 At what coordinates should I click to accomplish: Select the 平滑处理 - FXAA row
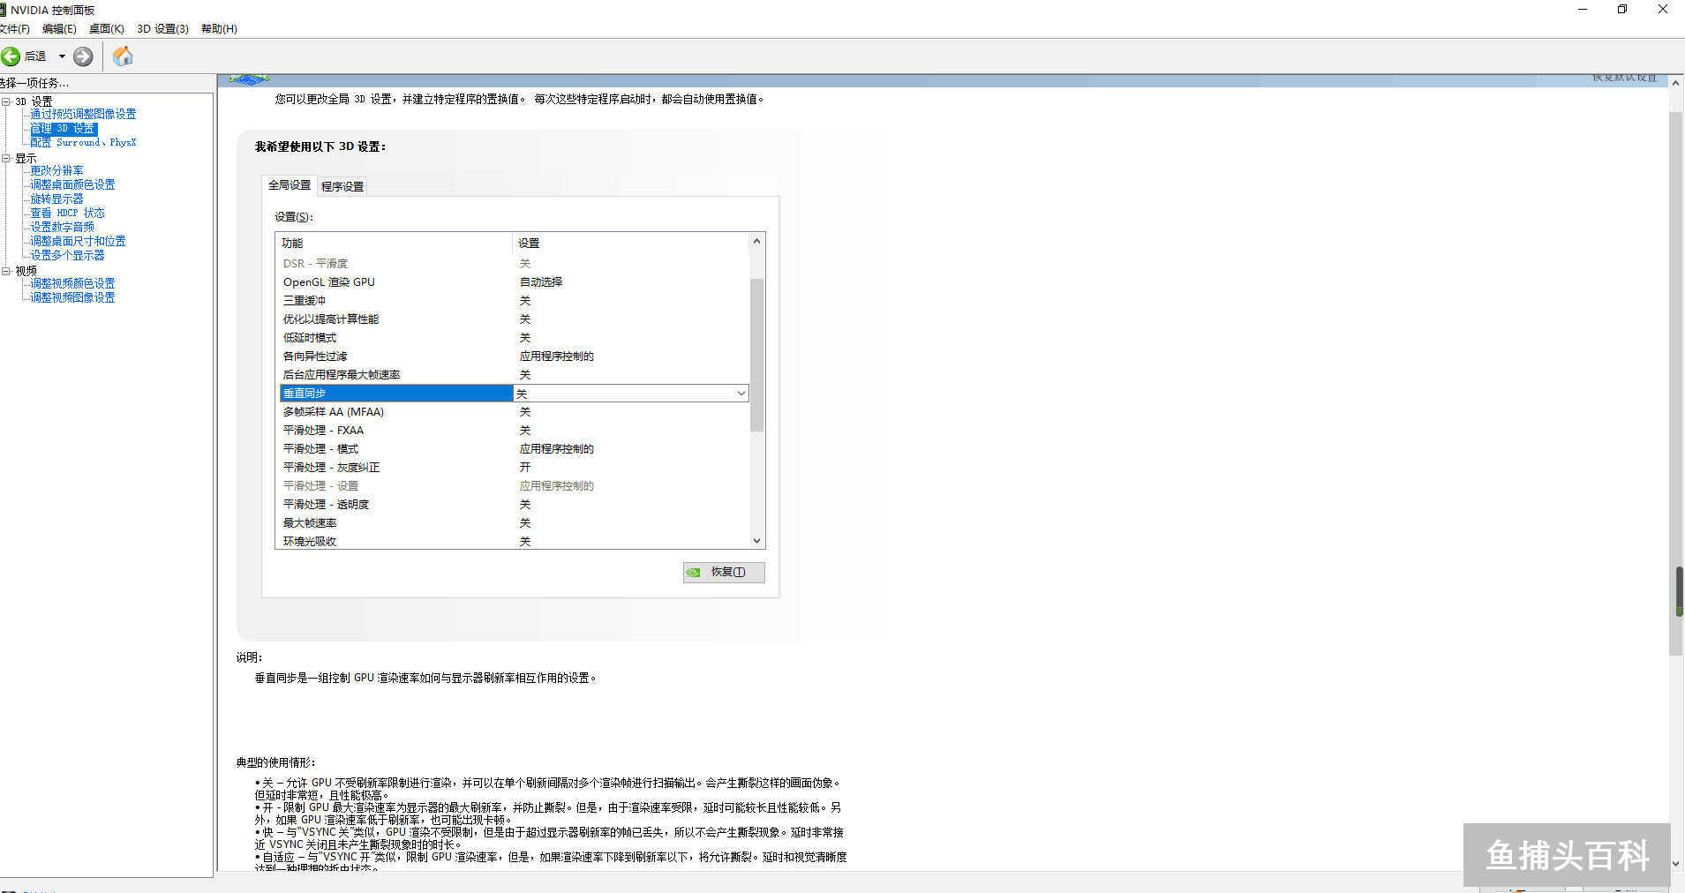514,431
